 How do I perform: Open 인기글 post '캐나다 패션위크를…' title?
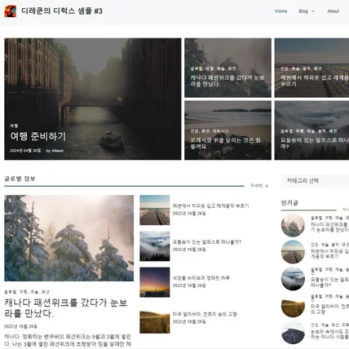[x=329, y=228]
